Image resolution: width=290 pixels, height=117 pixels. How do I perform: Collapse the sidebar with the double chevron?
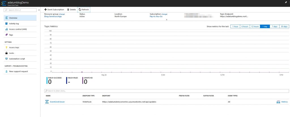[x=39, y=10]
